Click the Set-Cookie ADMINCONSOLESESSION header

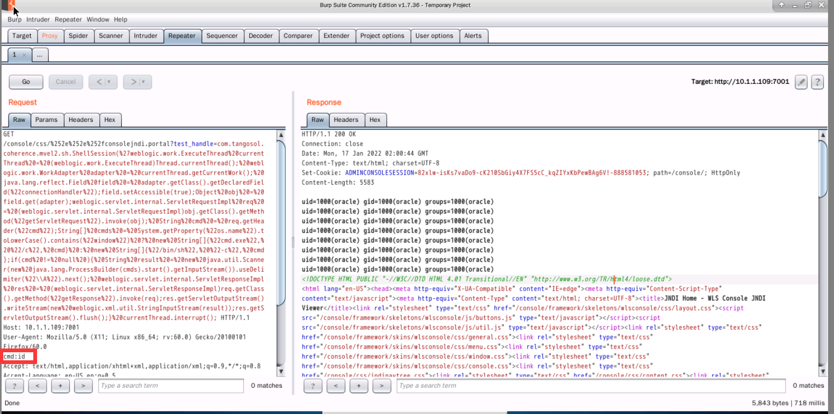click(521, 173)
